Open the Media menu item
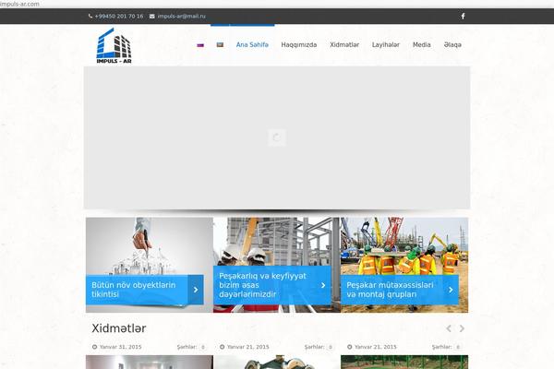554x369 pixels. [x=422, y=45]
